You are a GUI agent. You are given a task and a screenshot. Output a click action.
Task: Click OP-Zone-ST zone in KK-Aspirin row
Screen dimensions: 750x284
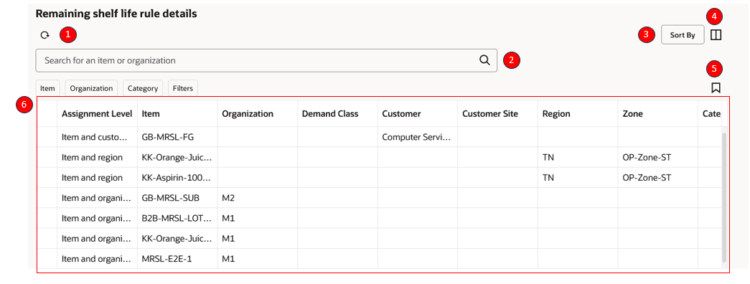pos(658,177)
